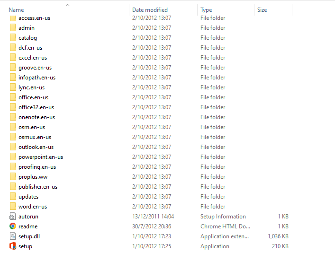
Task: Click the proplus.ww folder icon
Action: tap(13, 177)
